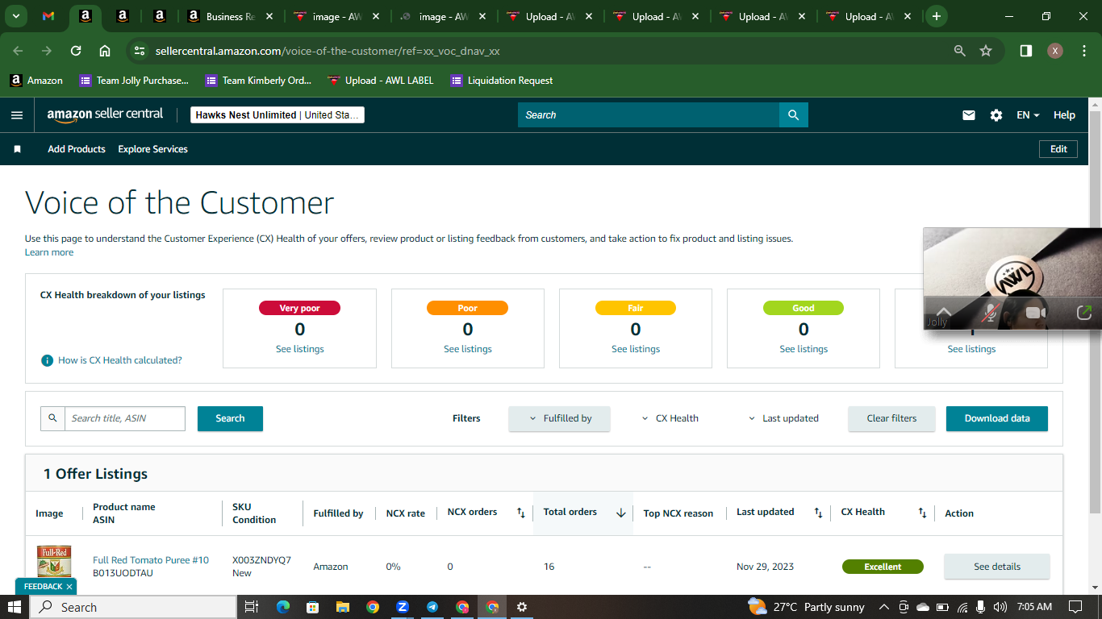Click the bookmark flag icon beside Add Products
1102x619 pixels.
[17, 149]
